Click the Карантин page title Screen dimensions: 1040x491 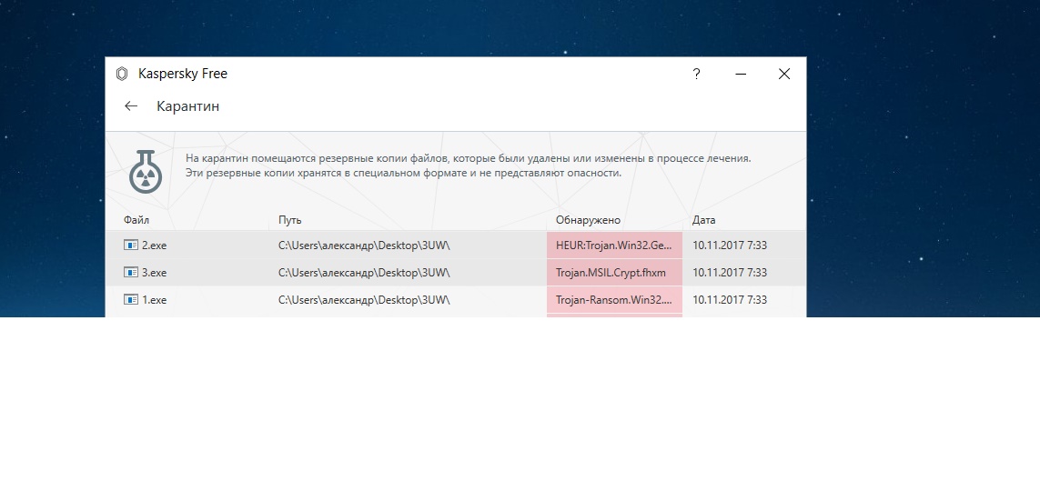[187, 106]
